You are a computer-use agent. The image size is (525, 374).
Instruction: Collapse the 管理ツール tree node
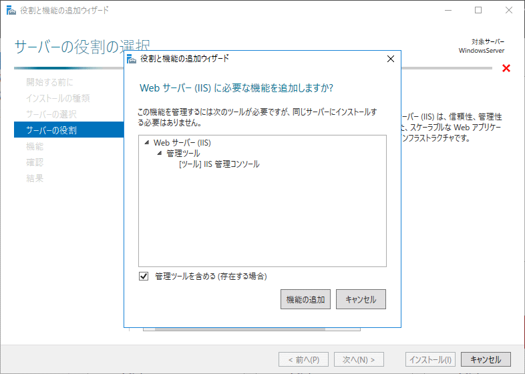(x=160, y=154)
